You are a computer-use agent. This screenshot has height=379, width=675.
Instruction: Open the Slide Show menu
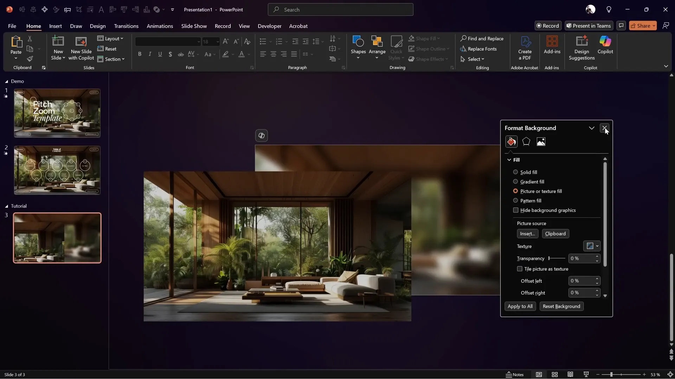click(x=194, y=26)
